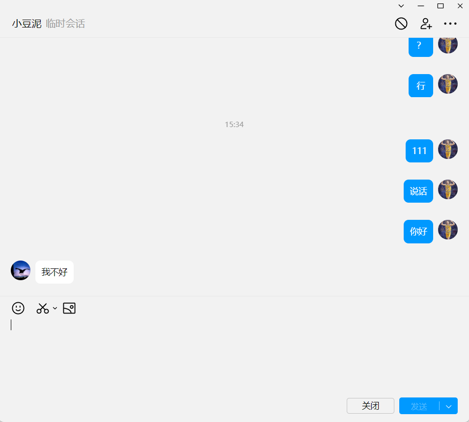
Task: Open the three-dots more menu
Action: [x=450, y=24]
